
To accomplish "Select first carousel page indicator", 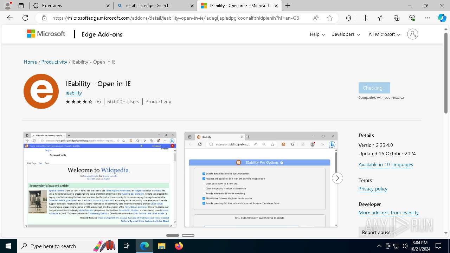I will click(173, 235).
